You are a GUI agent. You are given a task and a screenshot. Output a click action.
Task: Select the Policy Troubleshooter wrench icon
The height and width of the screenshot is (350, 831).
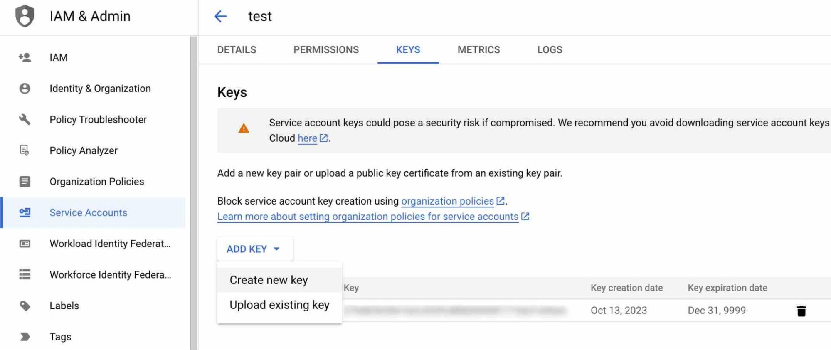pyautogui.click(x=25, y=119)
